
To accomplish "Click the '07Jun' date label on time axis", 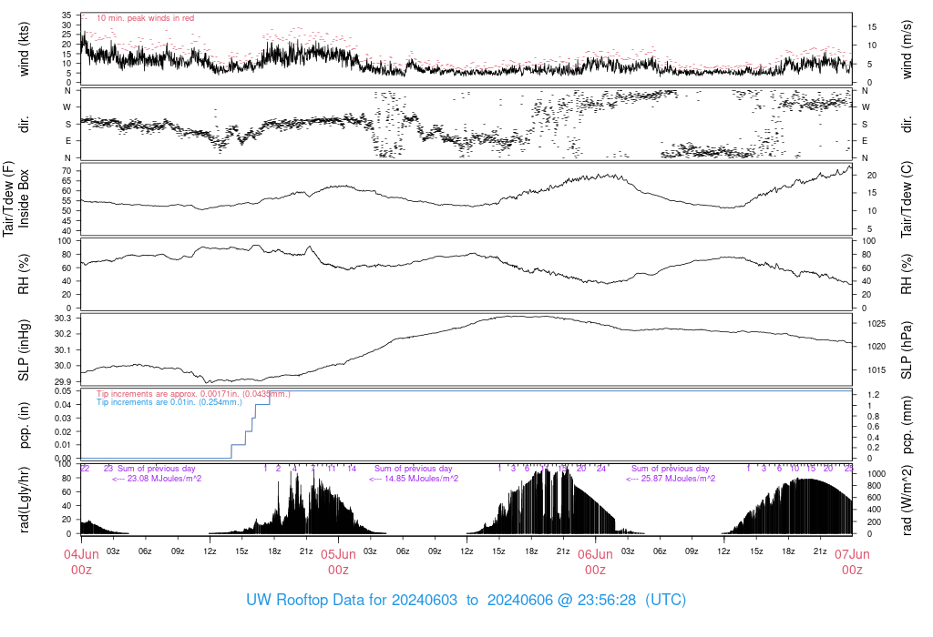I will 852,554.
